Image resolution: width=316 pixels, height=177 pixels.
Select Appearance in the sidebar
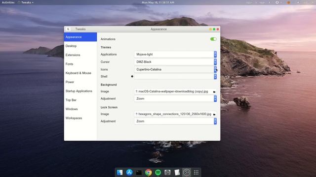(x=80, y=37)
